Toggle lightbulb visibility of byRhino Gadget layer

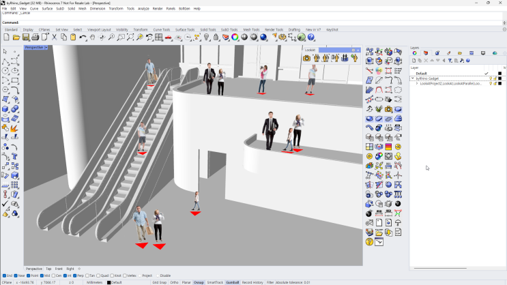(x=491, y=78)
